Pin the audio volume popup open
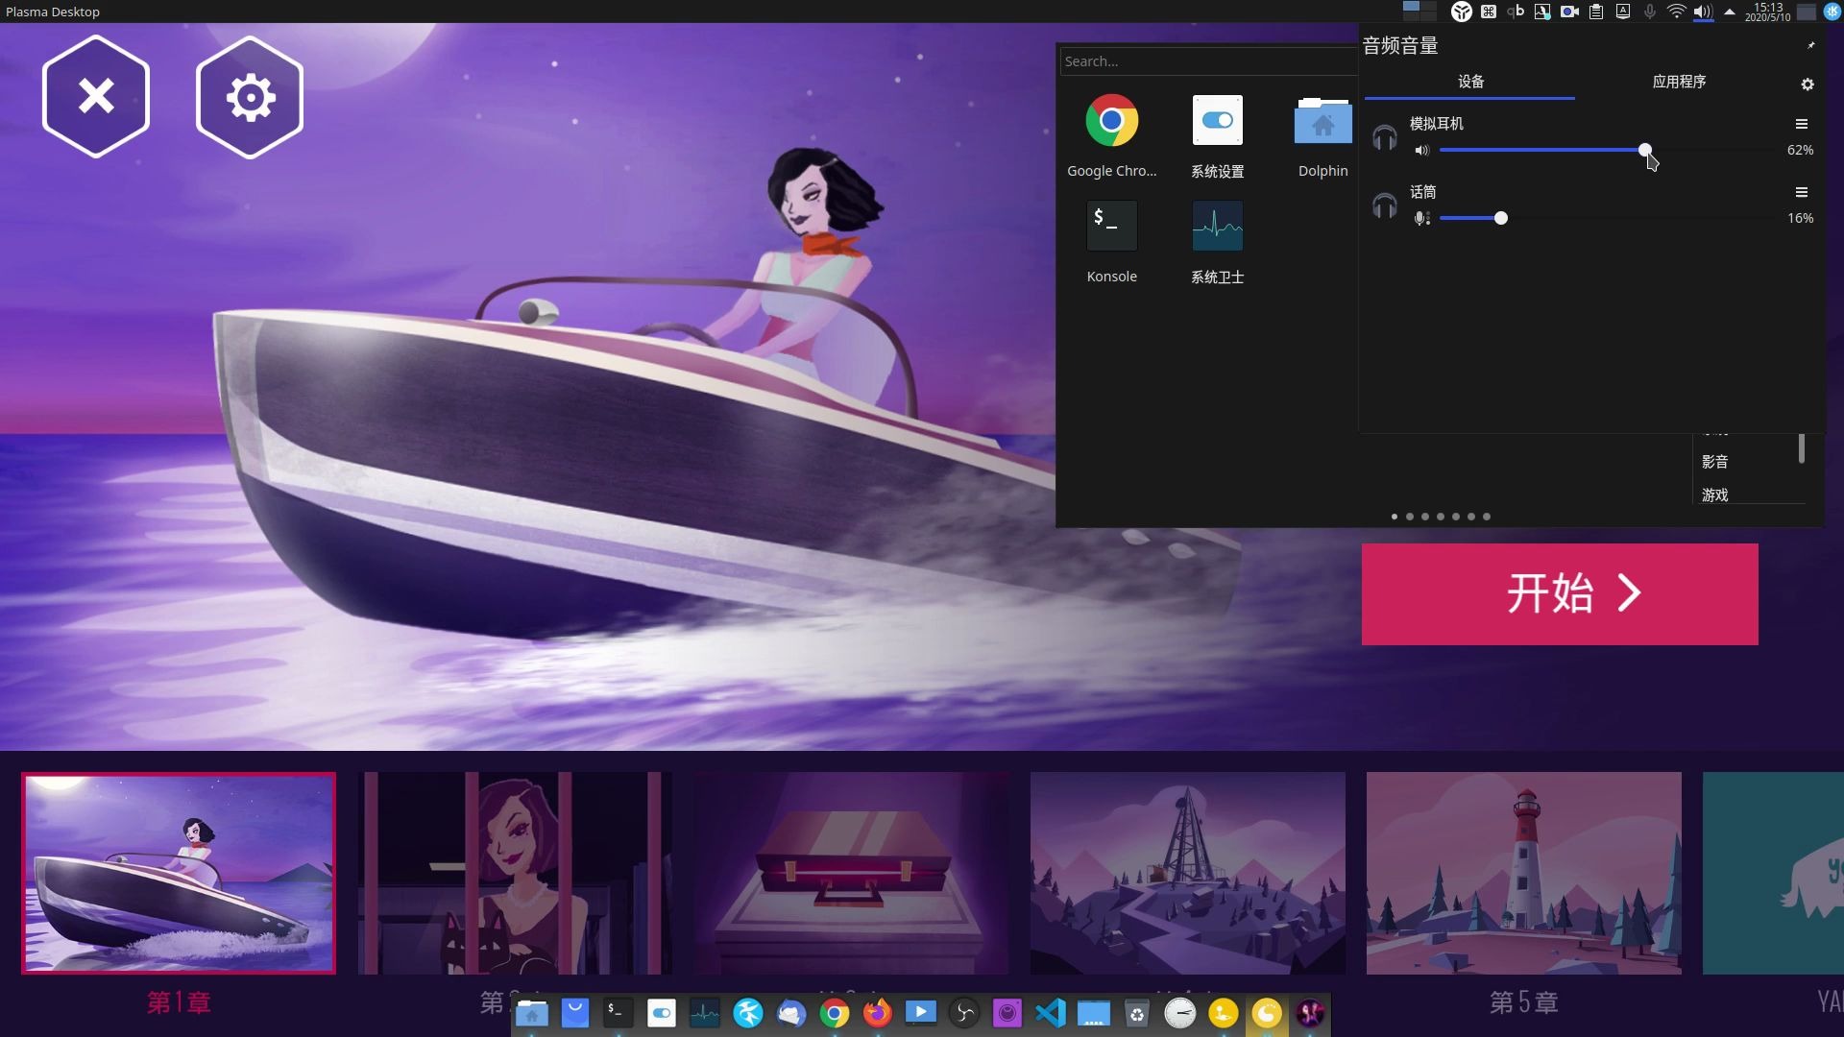 1810,45
